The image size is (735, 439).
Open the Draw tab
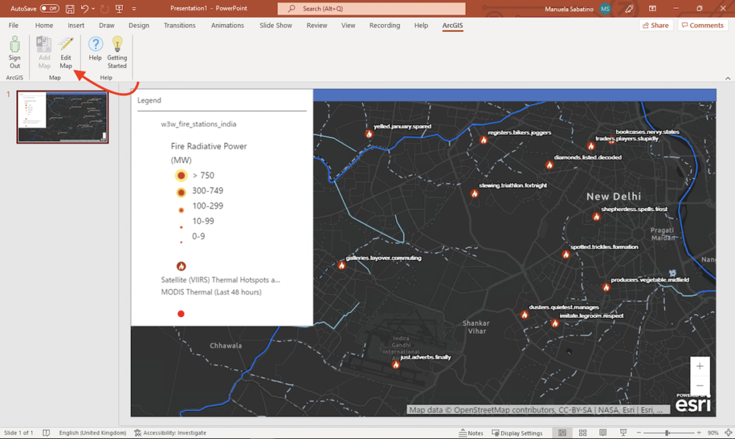106,25
